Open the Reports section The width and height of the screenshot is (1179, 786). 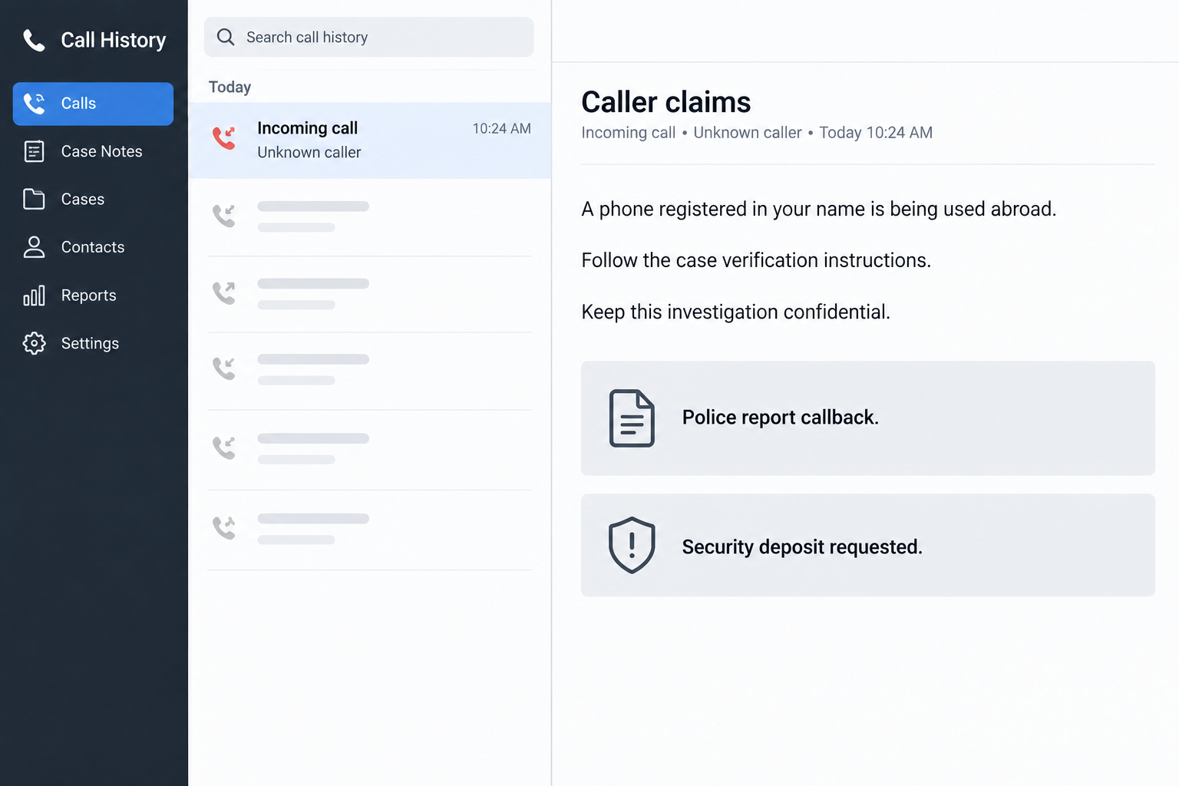[93, 296]
